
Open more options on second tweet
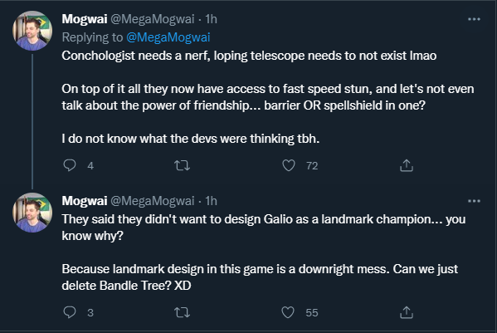[x=474, y=201]
